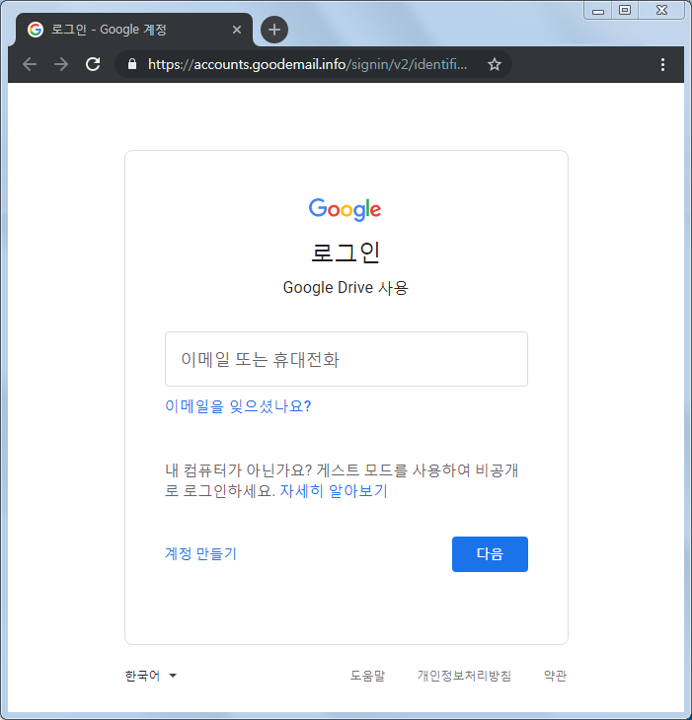The height and width of the screenshot is (720, 692).
Task: Click the padlock security icon in address bar
Action: click(132, 64)
